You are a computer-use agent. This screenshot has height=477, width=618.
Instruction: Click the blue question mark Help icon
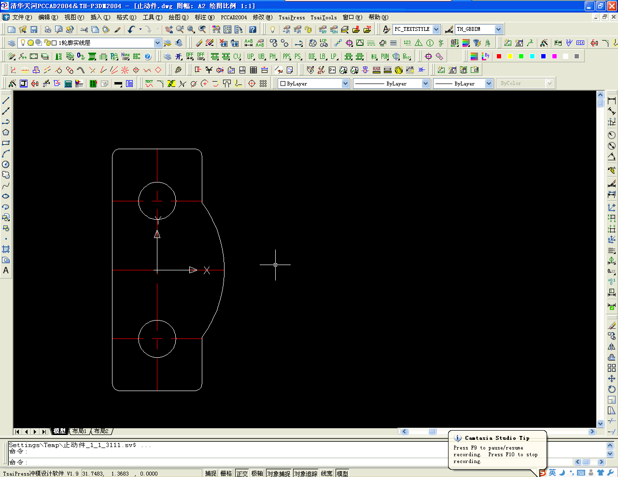tap(253, 29)
